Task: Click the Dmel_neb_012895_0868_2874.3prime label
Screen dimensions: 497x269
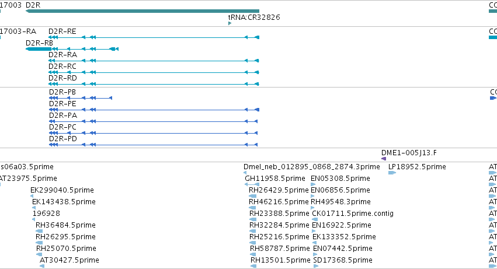Action: click(x=312, y=167)
